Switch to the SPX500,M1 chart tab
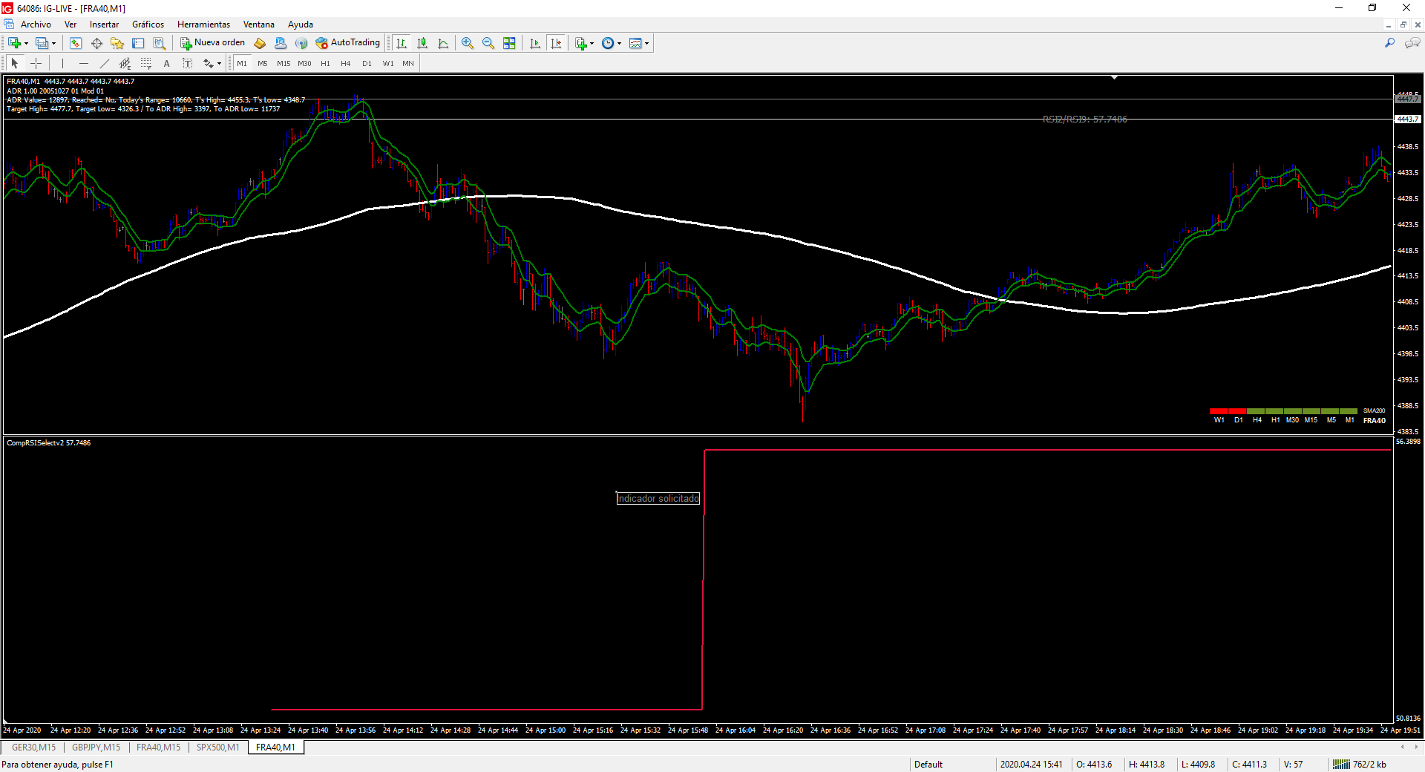 pyautogui.click(x=217, y=748)
